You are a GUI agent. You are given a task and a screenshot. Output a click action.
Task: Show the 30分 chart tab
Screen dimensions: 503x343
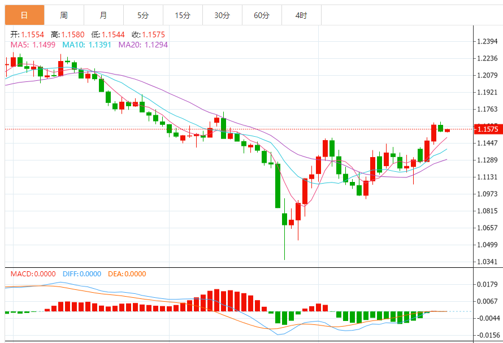pyautogui.click(x=222, y=15)
